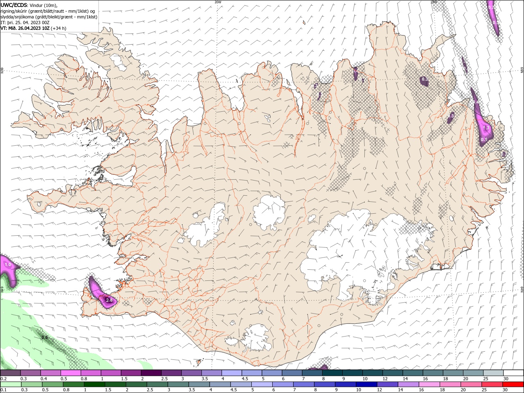Pick the first dark mauve 0.2 swatch, top row

[10, 373]
